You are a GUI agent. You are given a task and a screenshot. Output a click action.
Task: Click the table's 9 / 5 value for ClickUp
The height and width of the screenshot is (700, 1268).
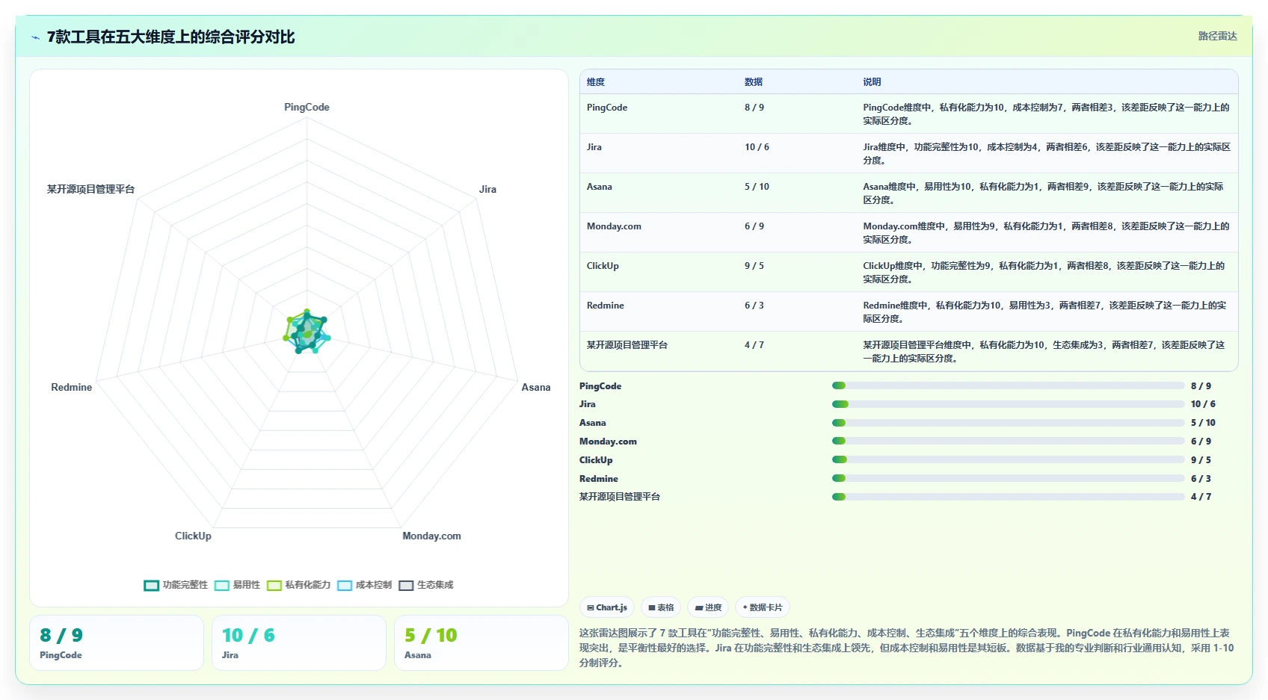point(754,266)
